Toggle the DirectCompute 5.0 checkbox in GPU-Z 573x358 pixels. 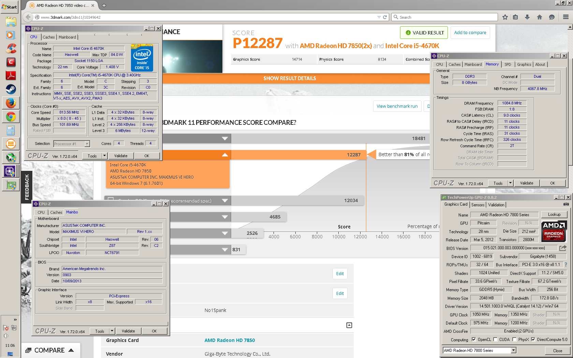coord(533,340)
